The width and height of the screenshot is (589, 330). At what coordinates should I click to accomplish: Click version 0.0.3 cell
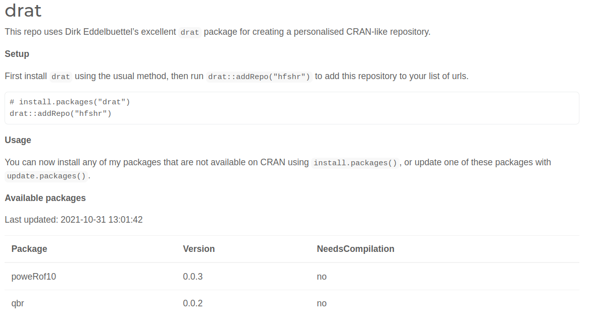pos(192,277)
